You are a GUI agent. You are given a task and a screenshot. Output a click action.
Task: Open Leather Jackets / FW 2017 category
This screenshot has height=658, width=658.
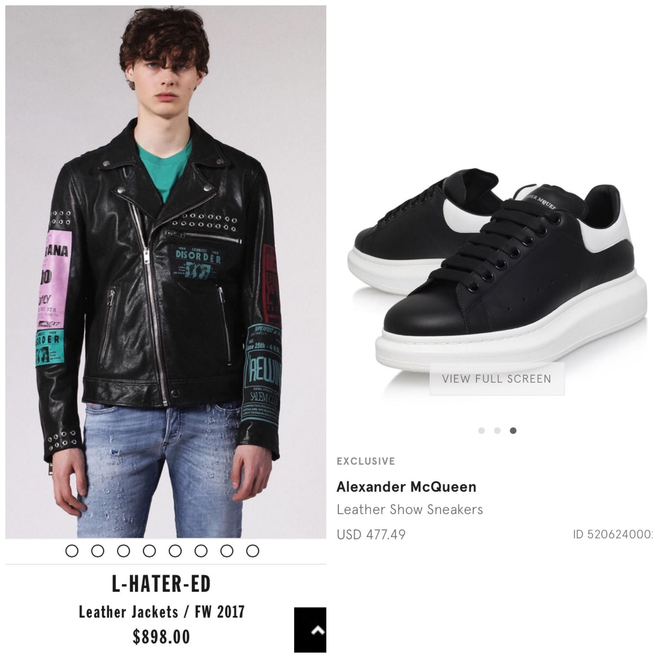tap(162, 612)
